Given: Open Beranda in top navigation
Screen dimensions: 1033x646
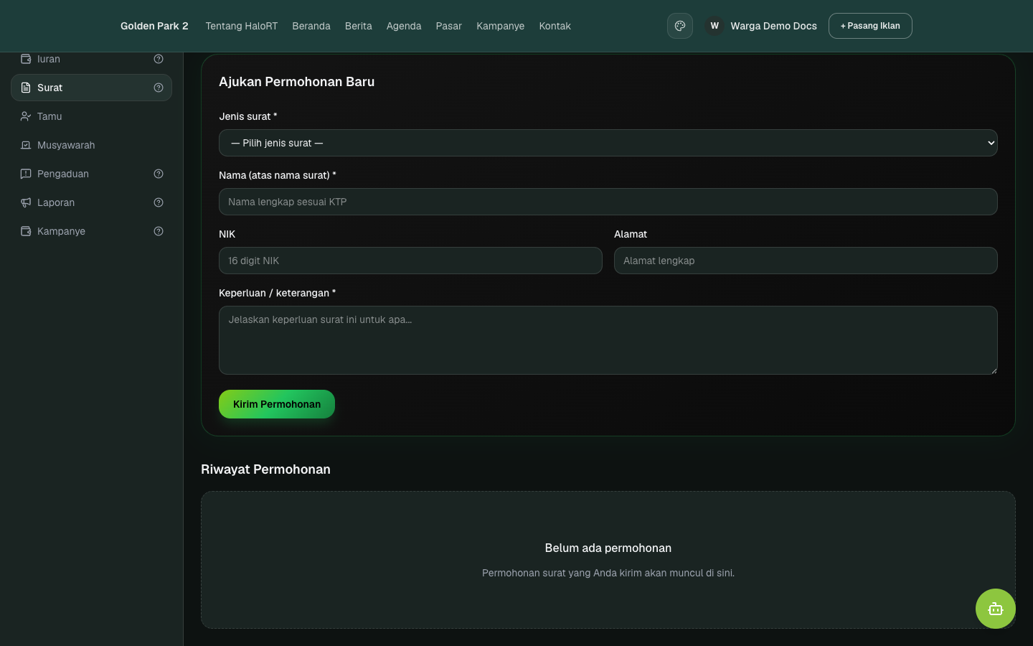Looking at the screenshot, I should [311, 26].
